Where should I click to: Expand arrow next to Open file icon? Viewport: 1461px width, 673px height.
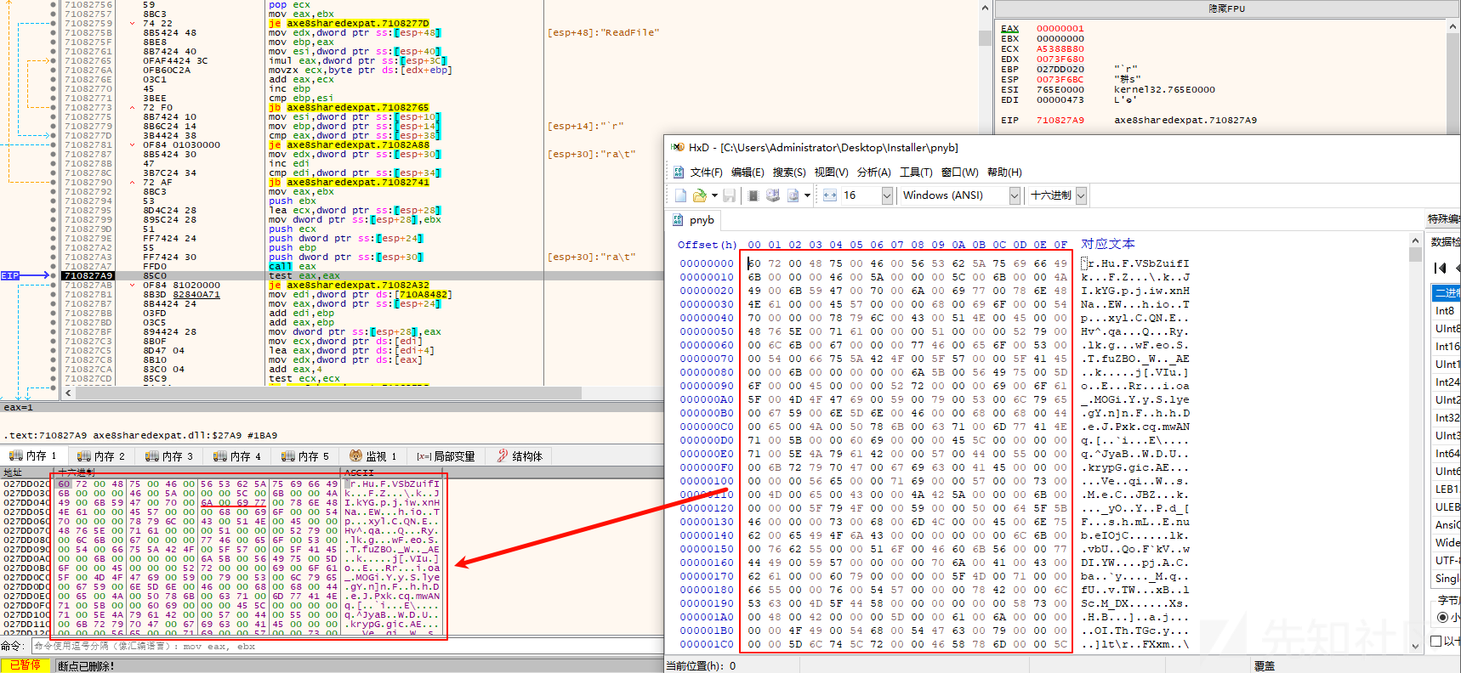(x=714, y=195)
